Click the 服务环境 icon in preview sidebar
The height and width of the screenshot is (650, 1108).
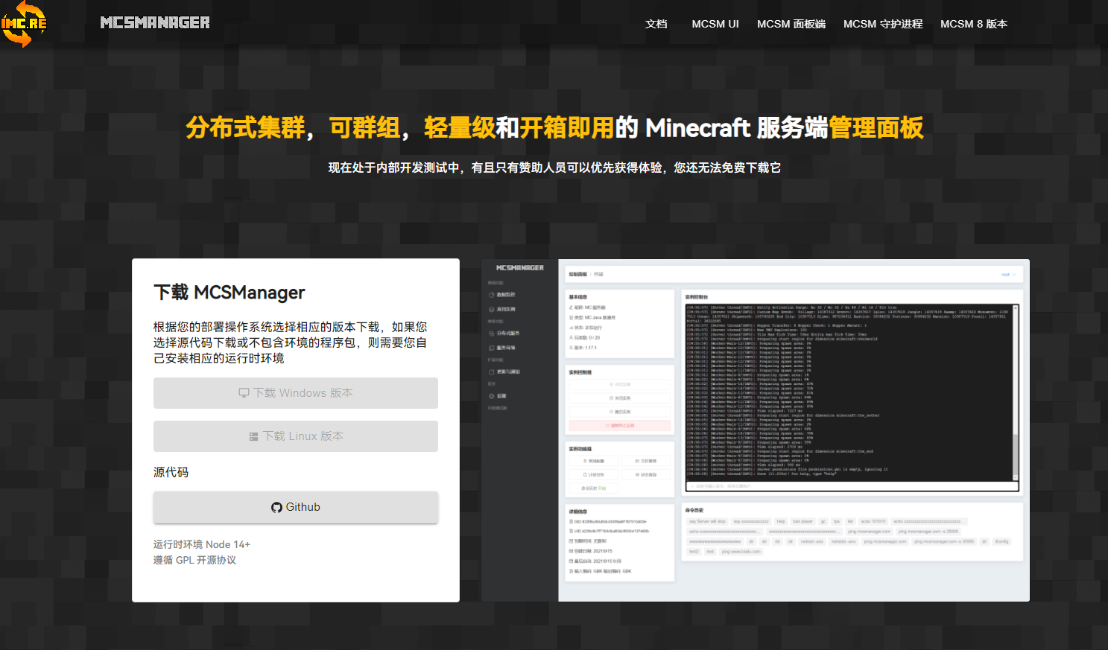coord(492,348)
